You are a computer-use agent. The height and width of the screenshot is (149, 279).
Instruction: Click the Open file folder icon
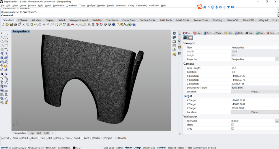tap(7, 24)
